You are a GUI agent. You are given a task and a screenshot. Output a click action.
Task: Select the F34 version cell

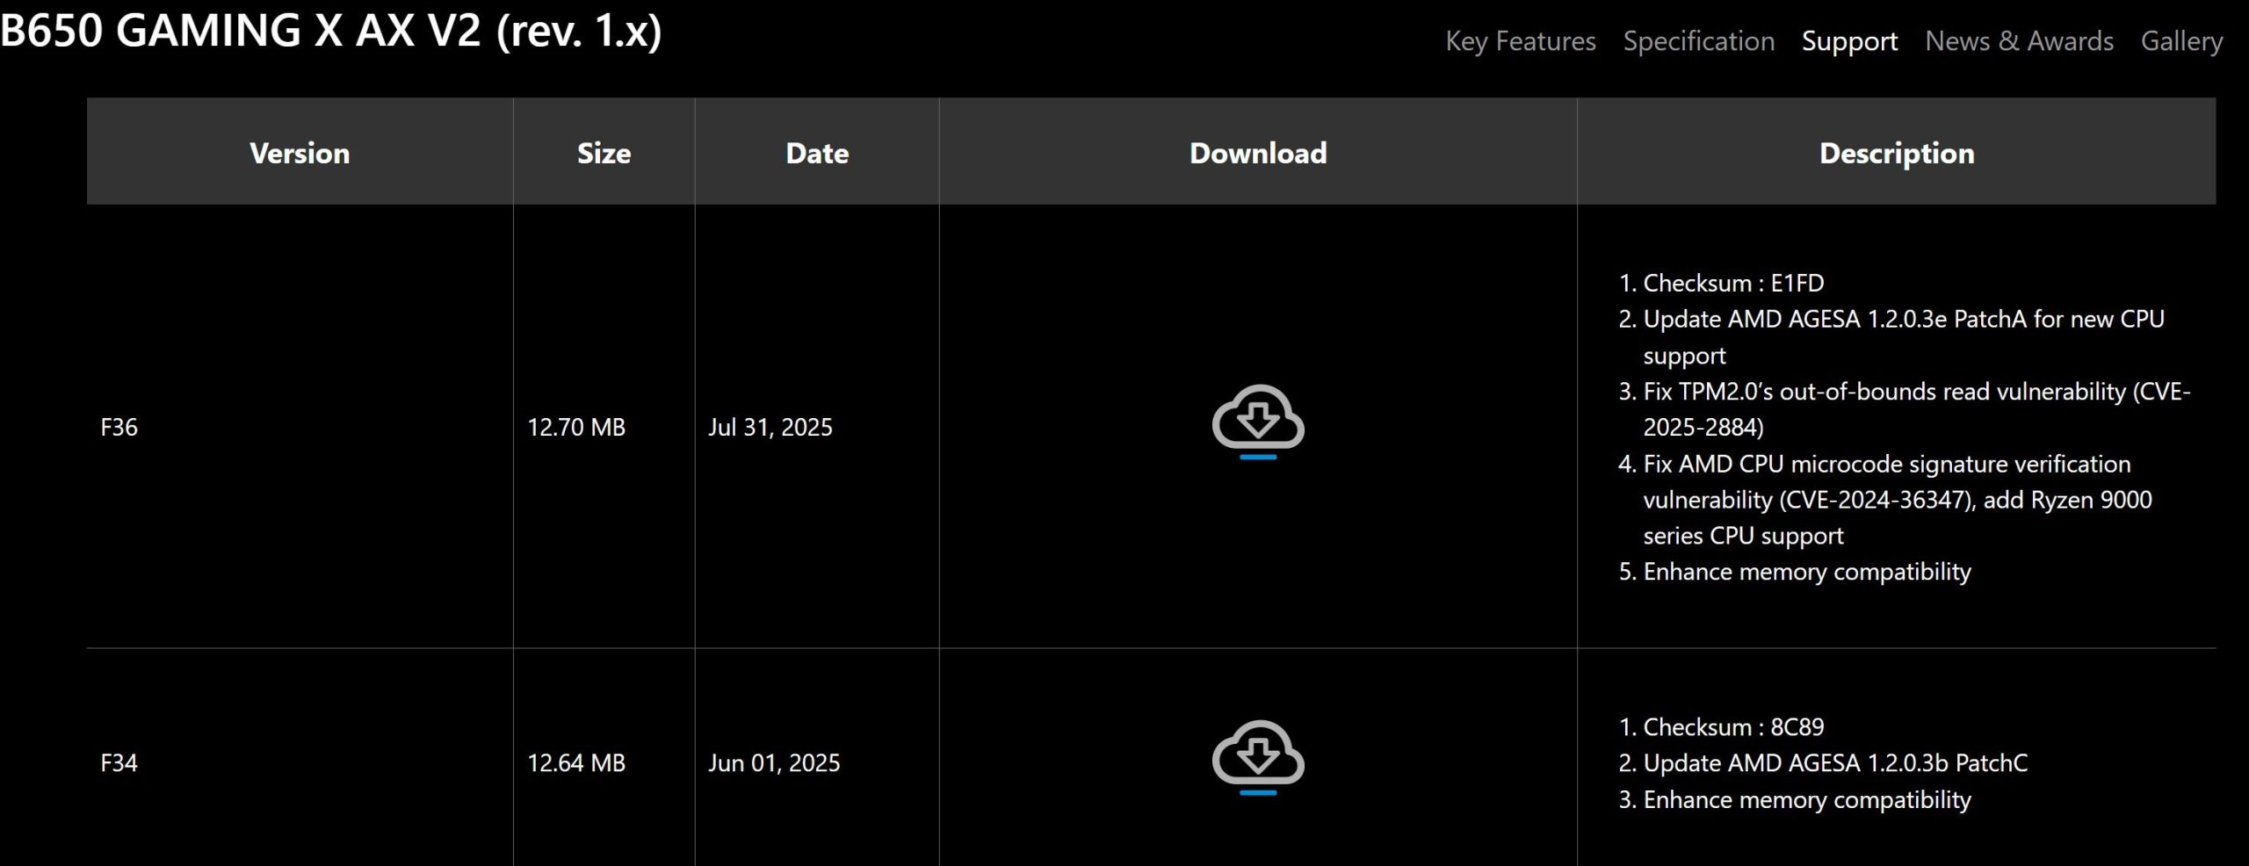click(119, 762)
